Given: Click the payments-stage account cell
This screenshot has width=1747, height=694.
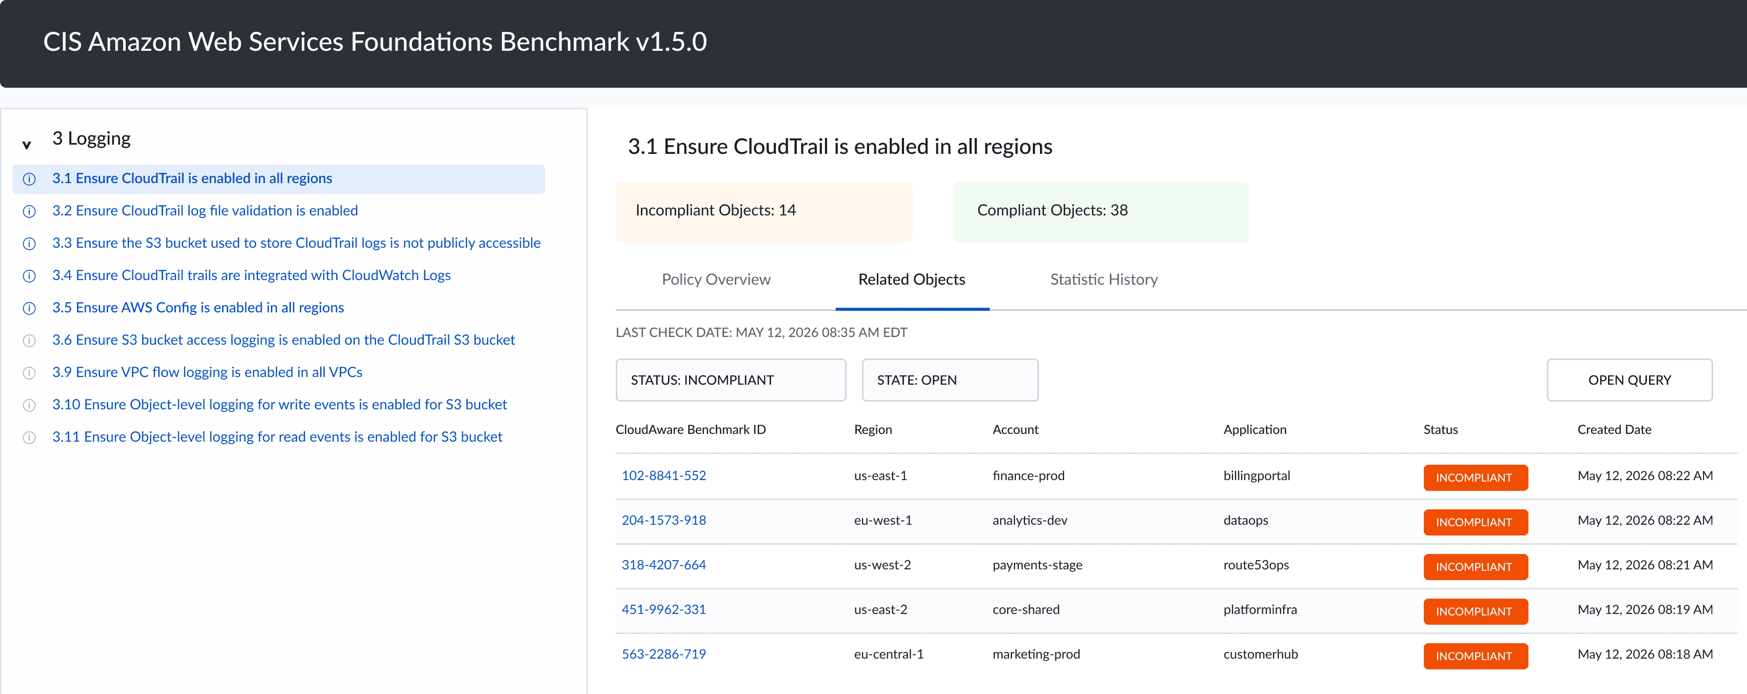Looking at the screenshot, I should coord(1037,565).
